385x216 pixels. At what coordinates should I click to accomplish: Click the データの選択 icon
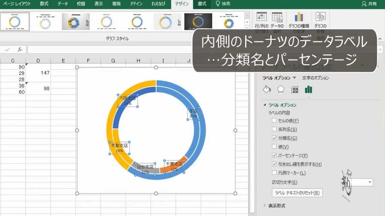(277, 17)
